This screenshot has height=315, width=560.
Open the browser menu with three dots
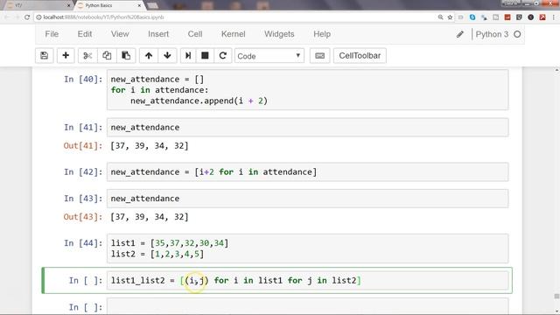[554, 17]
